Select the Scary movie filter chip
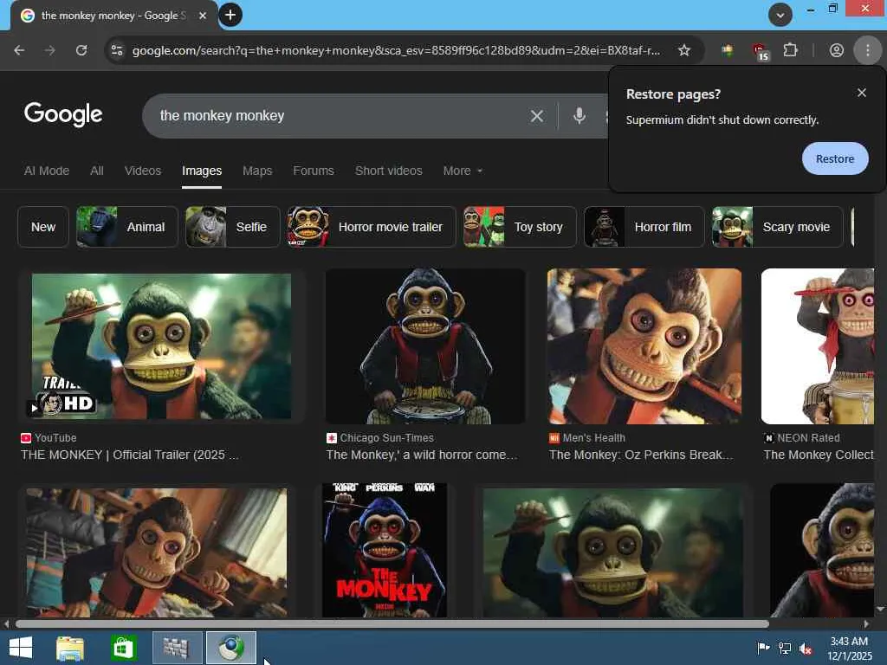 pyautogui.click(x=778, y=227)
